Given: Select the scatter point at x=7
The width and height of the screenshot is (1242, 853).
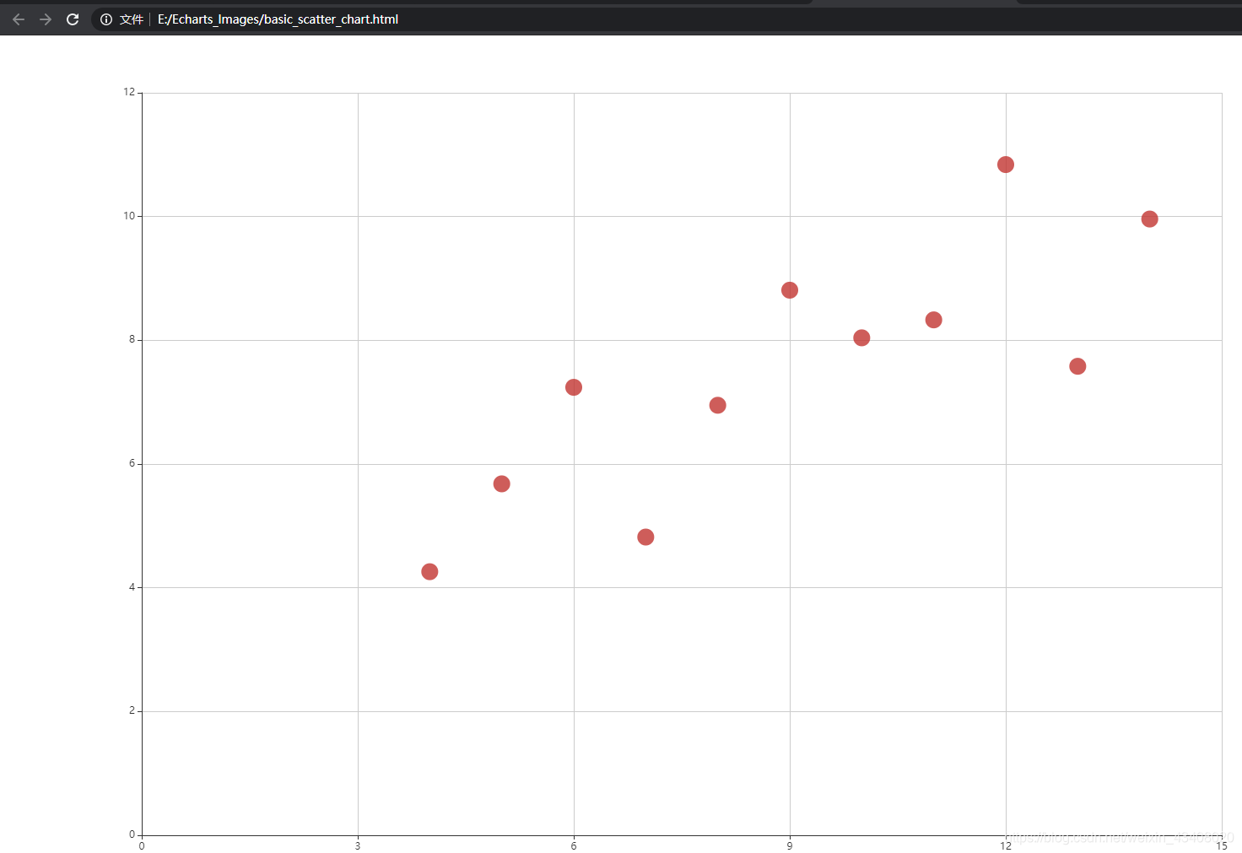Looking at the screenshot, I should click(645, 537).
